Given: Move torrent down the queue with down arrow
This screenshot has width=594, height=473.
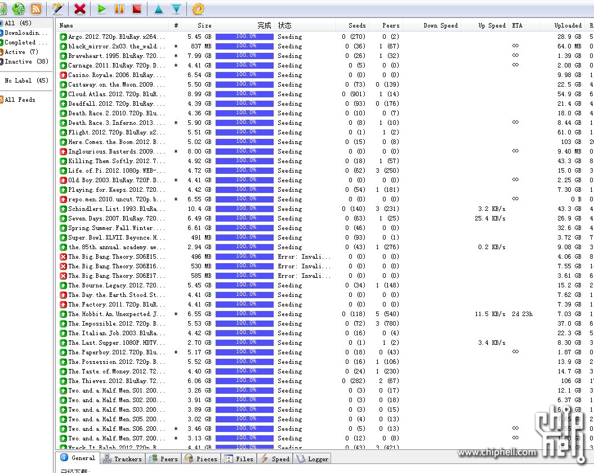Looking at the screenshot, I should (177, 9).
